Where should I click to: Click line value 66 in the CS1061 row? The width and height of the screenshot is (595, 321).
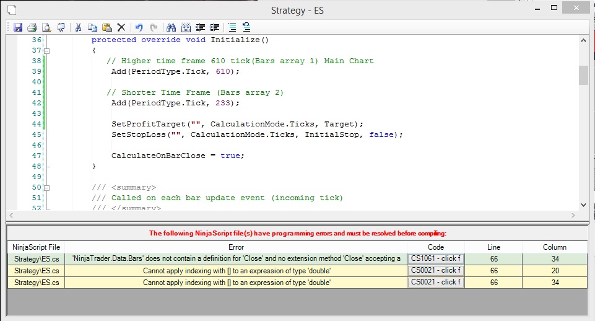493,259
